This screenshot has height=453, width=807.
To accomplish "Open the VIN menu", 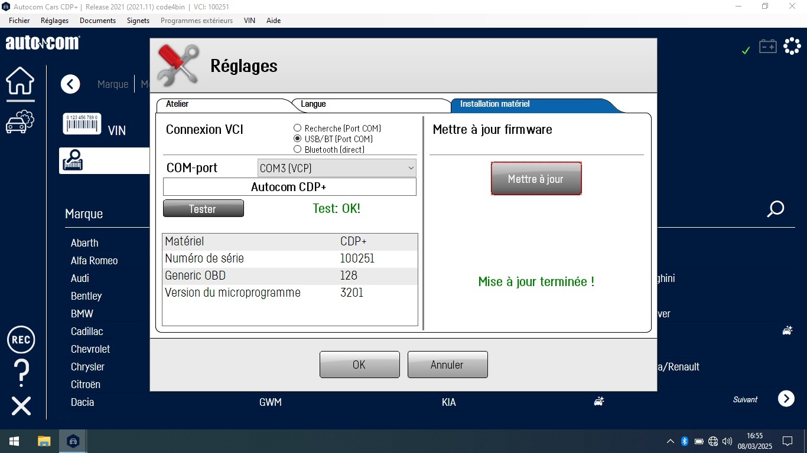I will (249, 20).
